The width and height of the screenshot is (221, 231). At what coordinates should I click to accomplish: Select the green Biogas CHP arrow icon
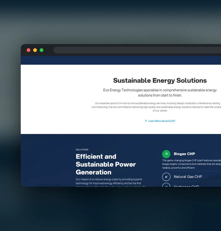point(166,154)
